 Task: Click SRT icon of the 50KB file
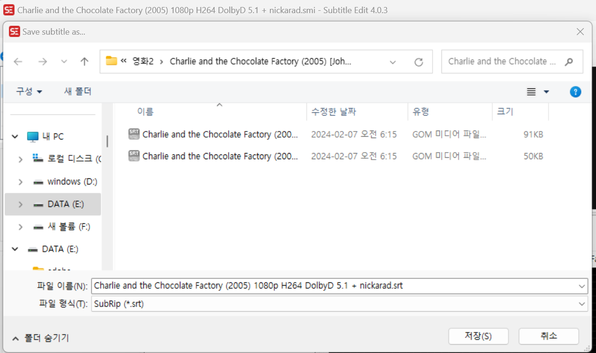(134, 156)
